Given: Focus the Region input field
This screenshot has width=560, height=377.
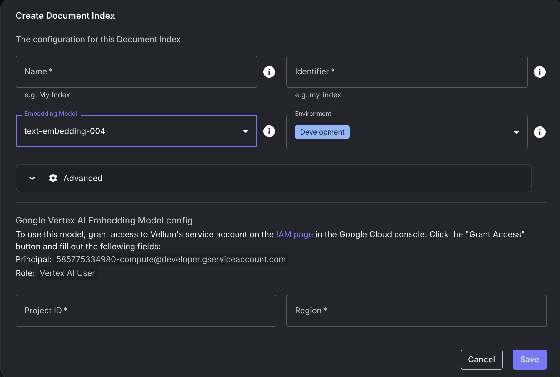Looking at the screenshot, I should click(x=416, y=311).
